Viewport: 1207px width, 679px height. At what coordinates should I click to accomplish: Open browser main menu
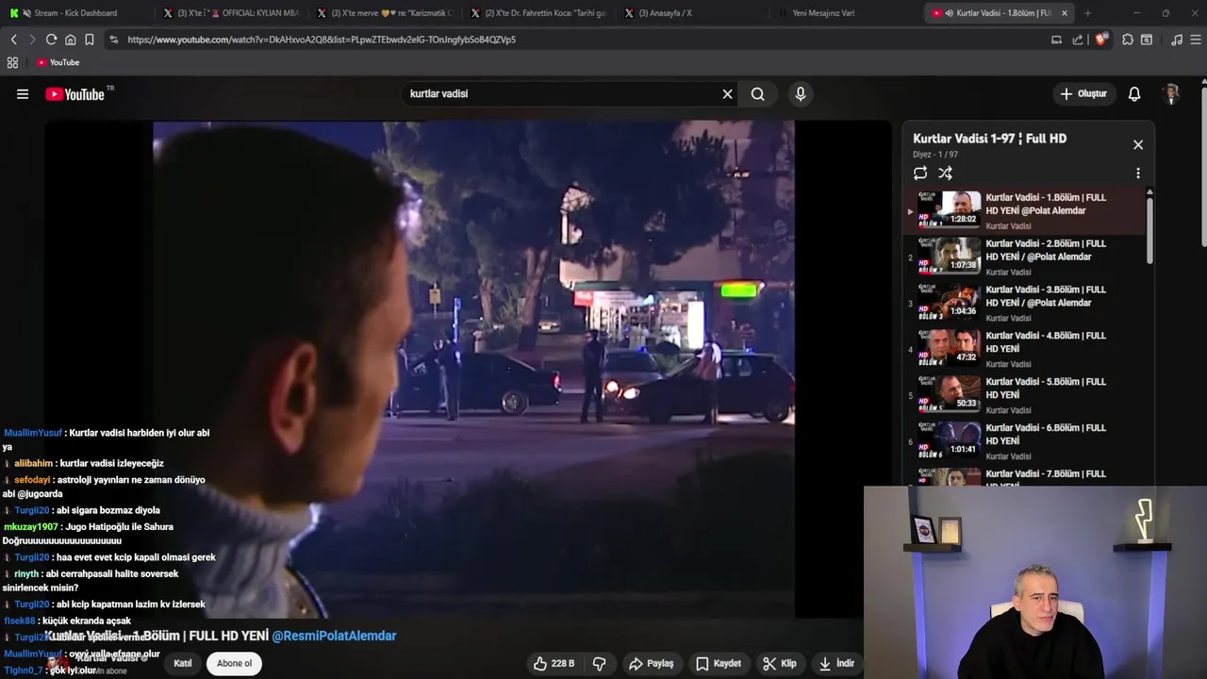pyautogui.click(x=1197, y=40)
